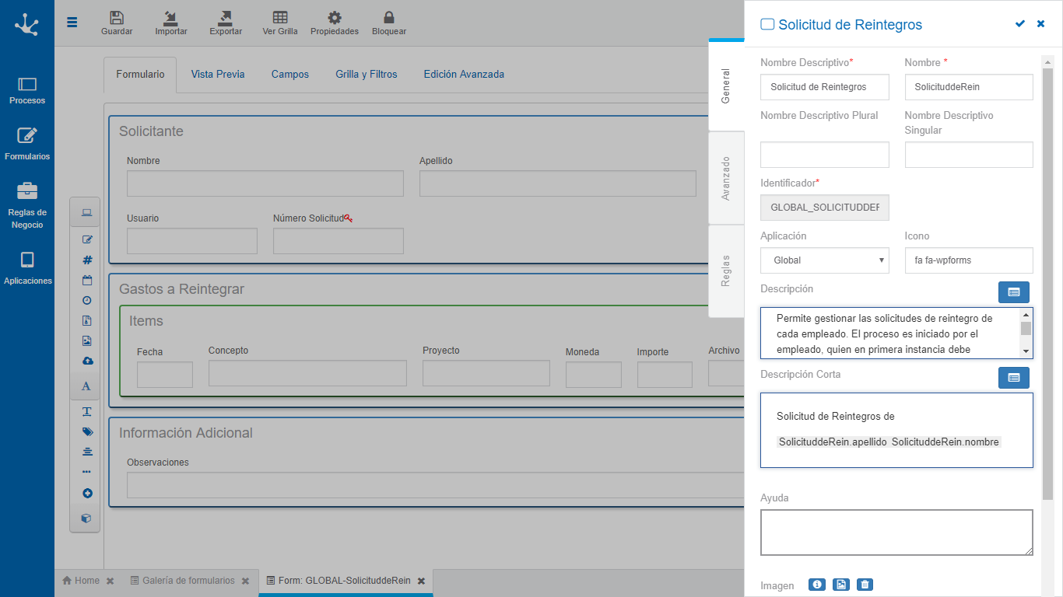Confirm the panel with the checkmark icon
Viewport: 1063px width, 597px height.
1020,24
